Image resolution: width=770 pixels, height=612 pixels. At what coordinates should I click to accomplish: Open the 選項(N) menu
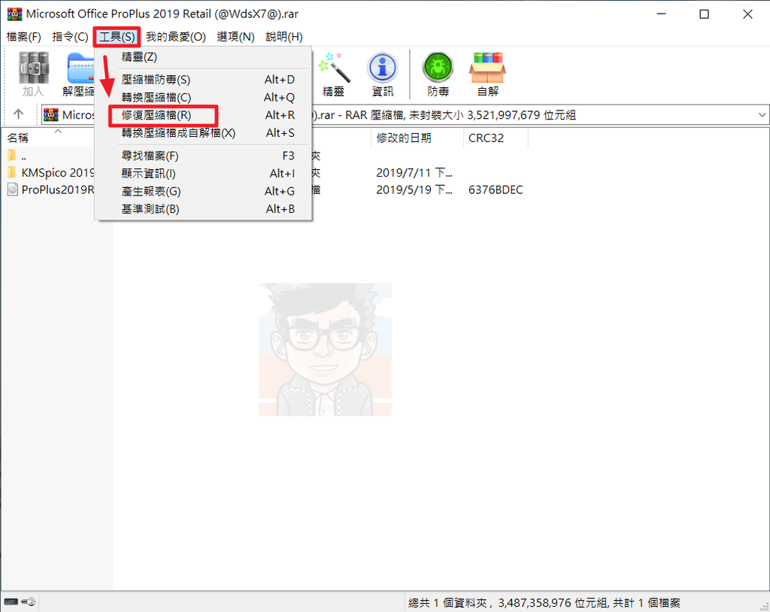click(235, 37)
